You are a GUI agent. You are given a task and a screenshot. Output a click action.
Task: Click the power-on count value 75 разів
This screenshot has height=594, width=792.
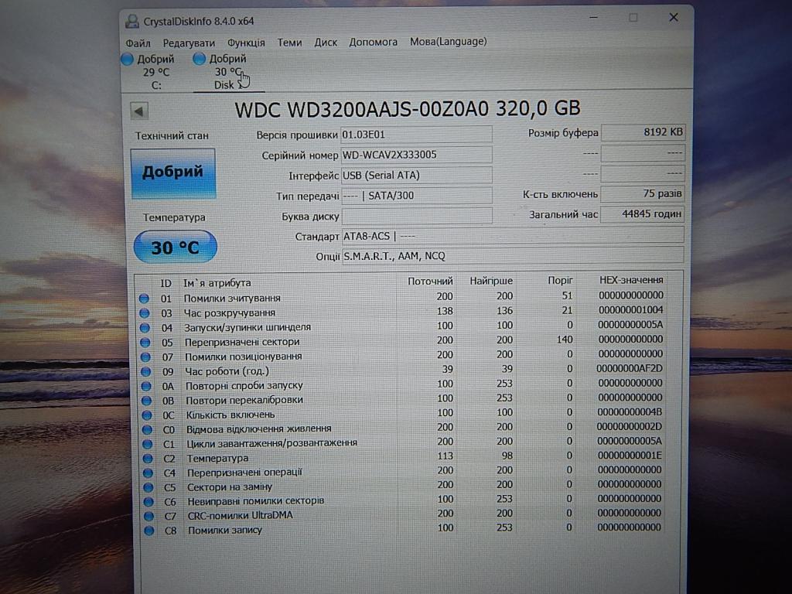coord(643,193)
